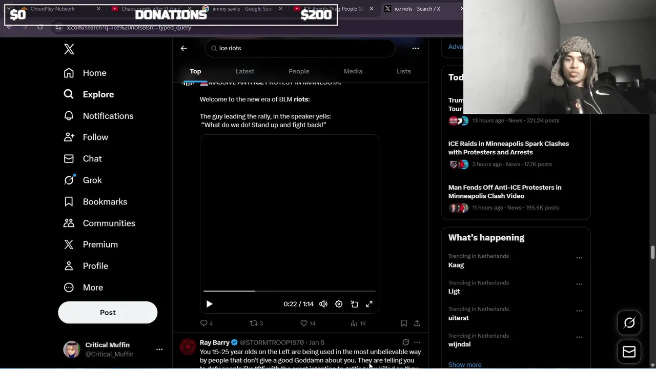
Task: Seek on the video progress bar
Action: [290, 291]
